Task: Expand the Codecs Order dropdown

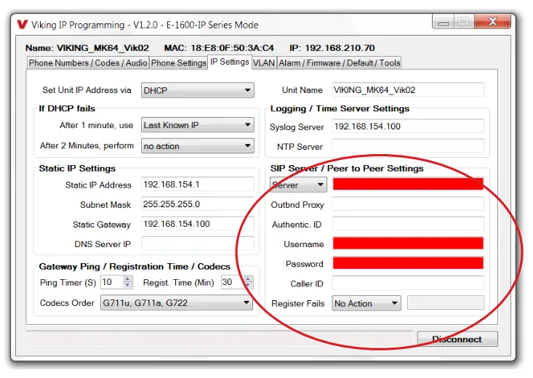Action: point(177,302)
